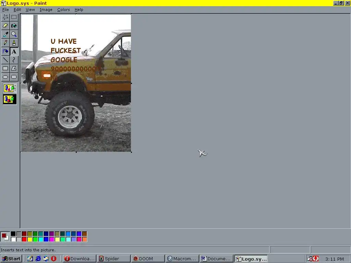
Task: Select the Curve tool
Action: click(14, 60)
